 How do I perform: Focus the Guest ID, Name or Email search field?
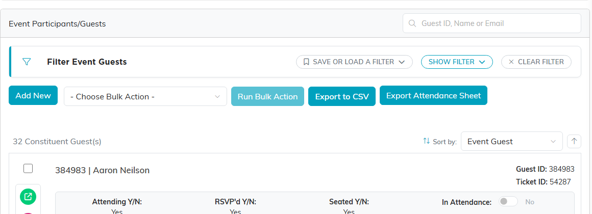click(491, 23)
